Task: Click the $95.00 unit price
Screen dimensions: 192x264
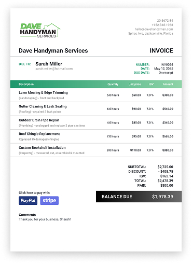Action: [x=136, y=136]
